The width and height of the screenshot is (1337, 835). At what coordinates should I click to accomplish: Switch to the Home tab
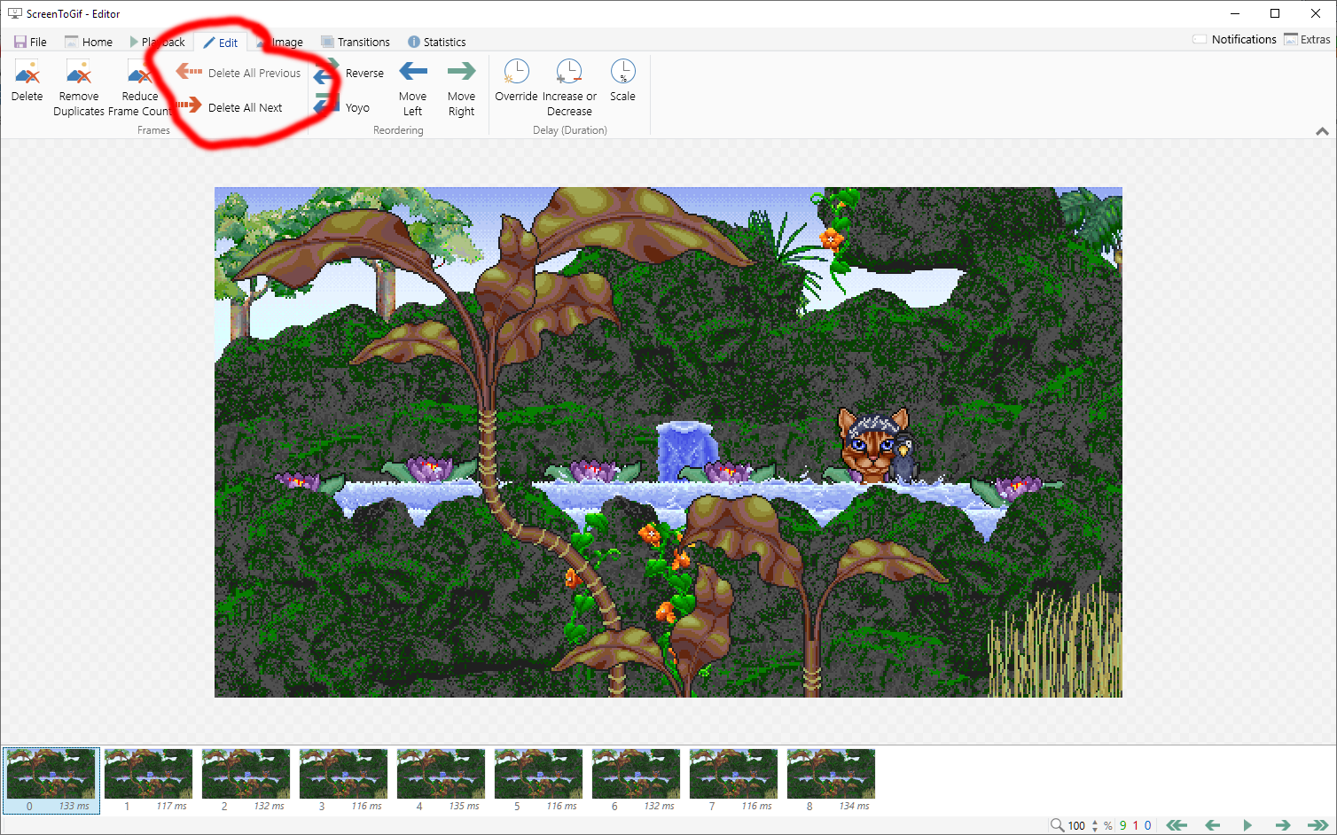(89, 42)
